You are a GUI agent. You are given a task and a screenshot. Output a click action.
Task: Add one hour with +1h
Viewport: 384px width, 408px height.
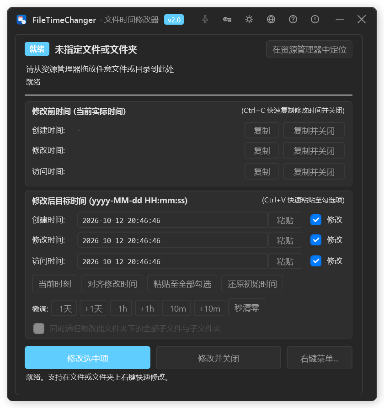coord(147,308)
